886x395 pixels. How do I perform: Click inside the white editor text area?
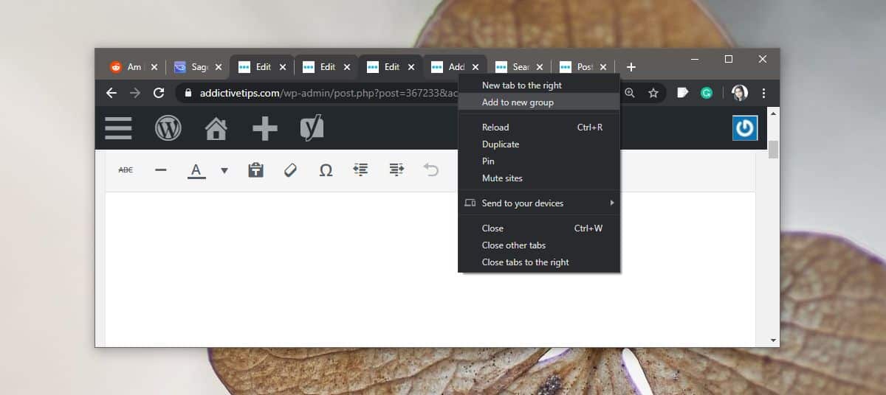point(430,269)
